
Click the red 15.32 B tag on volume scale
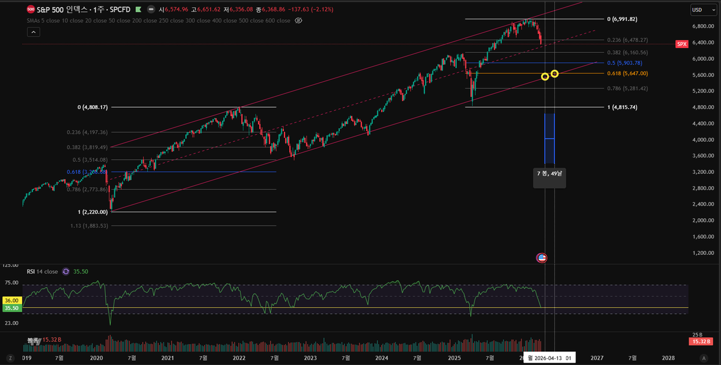point(701,342)
